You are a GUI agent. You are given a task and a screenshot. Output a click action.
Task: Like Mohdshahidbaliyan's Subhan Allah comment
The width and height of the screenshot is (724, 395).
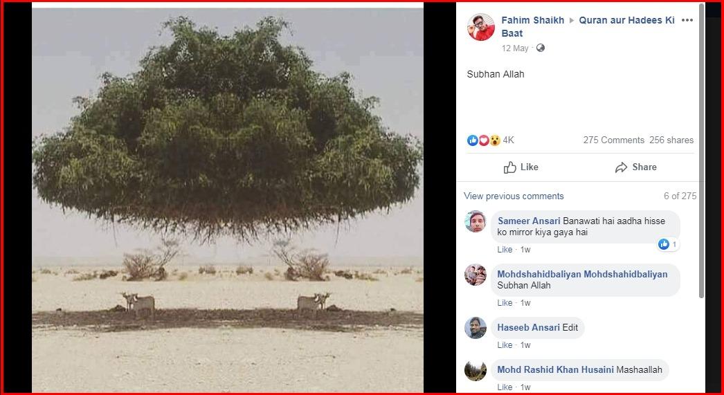pyautogui.click(x=505, y=303)
